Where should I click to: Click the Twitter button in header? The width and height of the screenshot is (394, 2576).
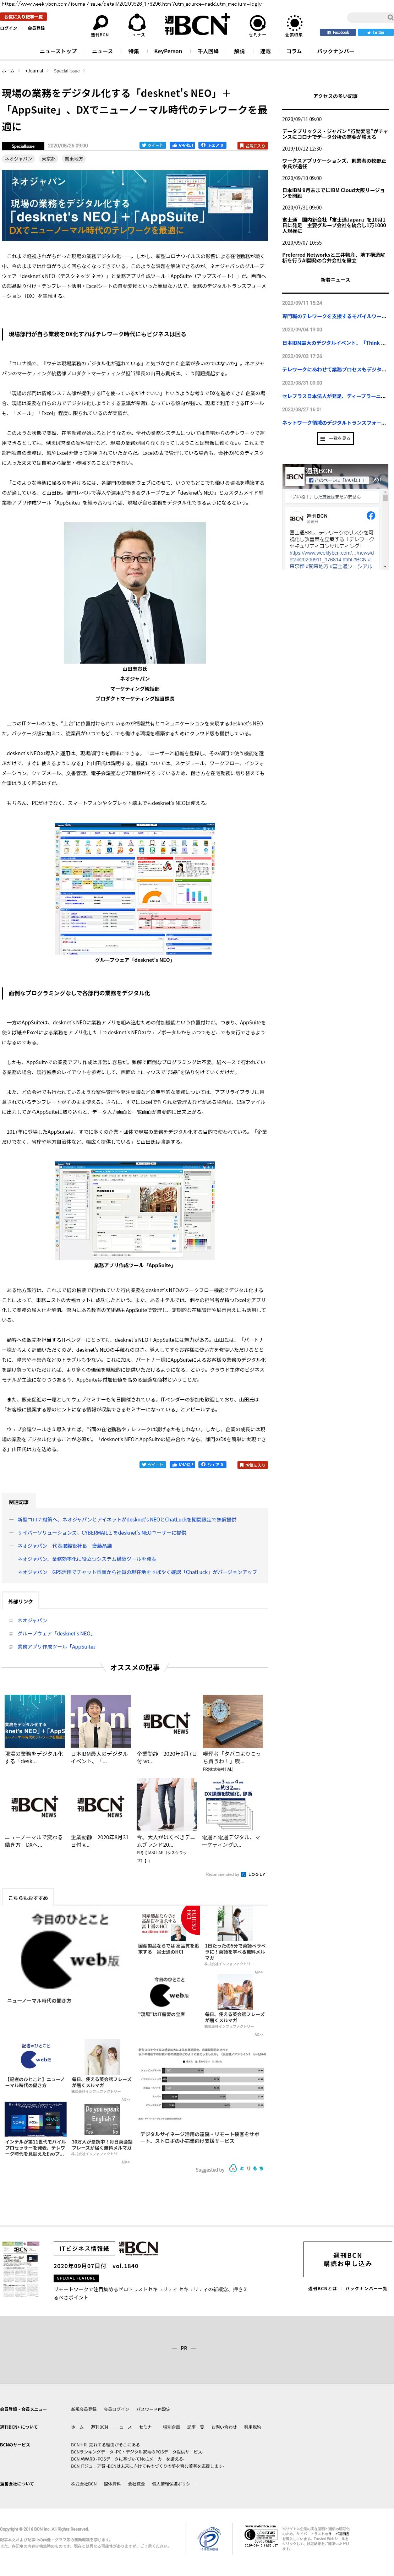pyautogui.click(x=376, y=32)
